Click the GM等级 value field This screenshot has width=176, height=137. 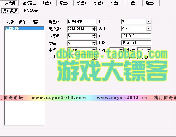coord(80,36)
